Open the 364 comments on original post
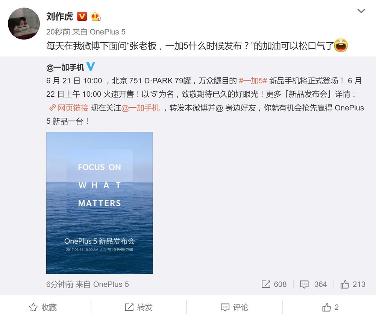 point(313,284)
